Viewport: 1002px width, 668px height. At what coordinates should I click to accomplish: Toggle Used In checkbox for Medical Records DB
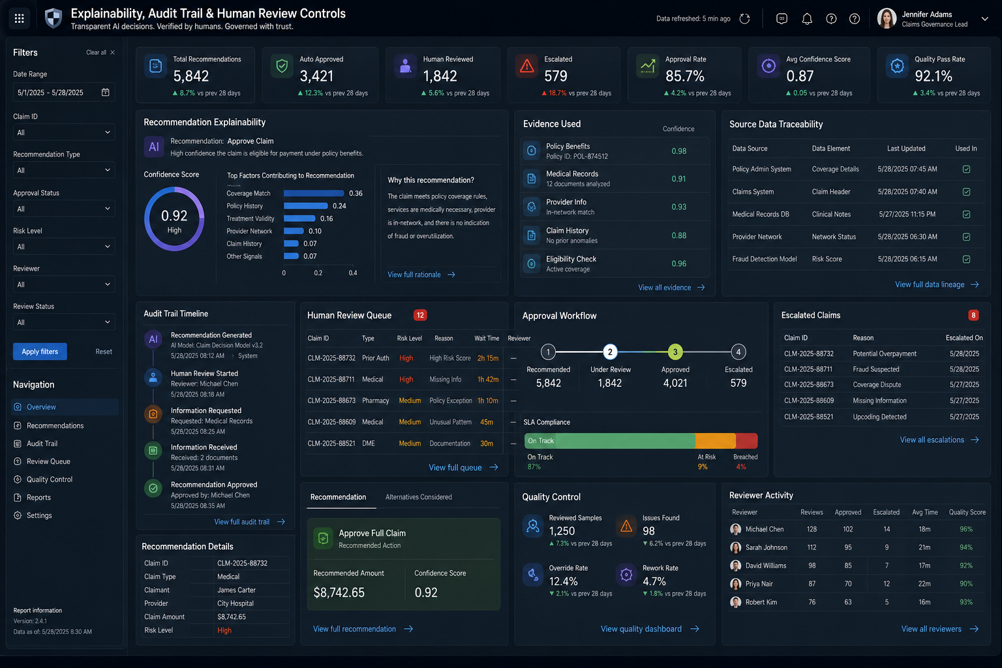966,215
